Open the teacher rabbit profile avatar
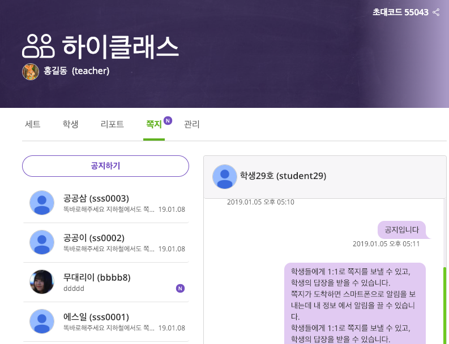The image size is (449, 344). point(31,71)
